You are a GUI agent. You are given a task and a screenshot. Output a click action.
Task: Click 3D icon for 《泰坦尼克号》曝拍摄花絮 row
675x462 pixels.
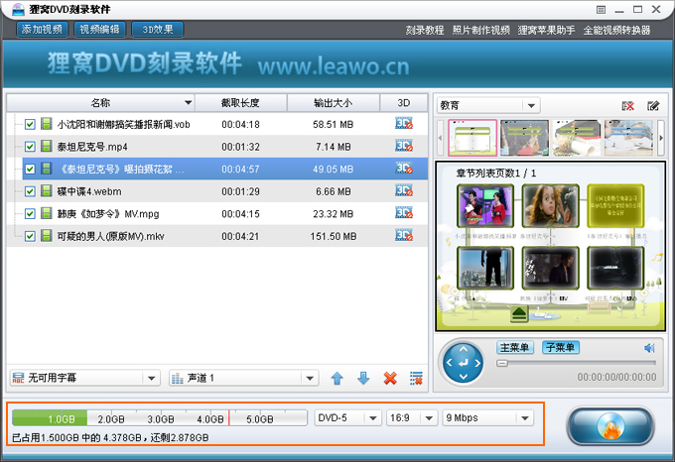point(404,168)
